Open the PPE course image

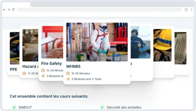pos(15,48)
